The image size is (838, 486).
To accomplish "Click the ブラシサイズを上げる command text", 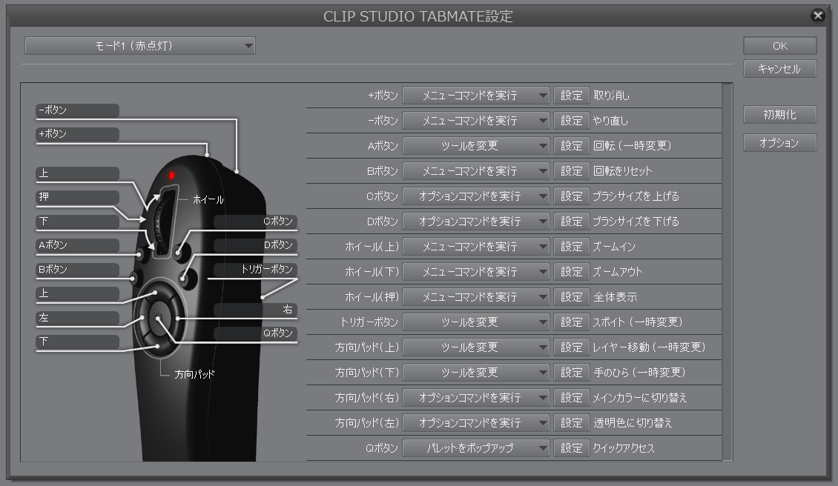I will [x=636, y=196].
